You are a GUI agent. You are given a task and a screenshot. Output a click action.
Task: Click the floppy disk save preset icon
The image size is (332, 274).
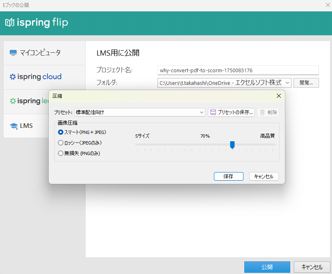[x=213, y=112]
